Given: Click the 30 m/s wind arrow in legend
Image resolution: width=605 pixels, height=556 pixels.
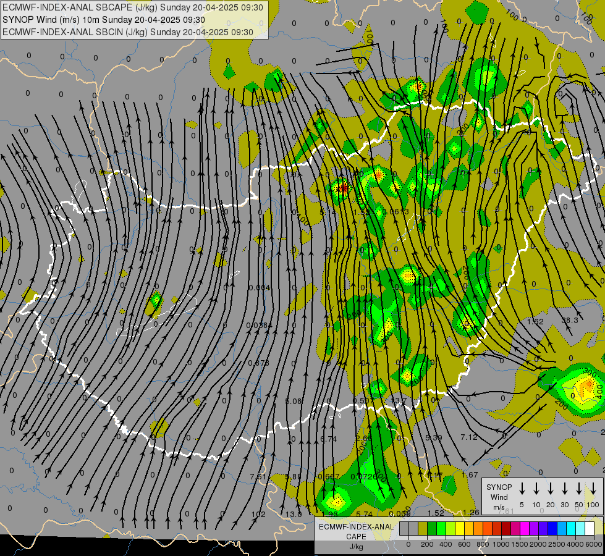Looking at the screenshot, I should click(564, 489).
